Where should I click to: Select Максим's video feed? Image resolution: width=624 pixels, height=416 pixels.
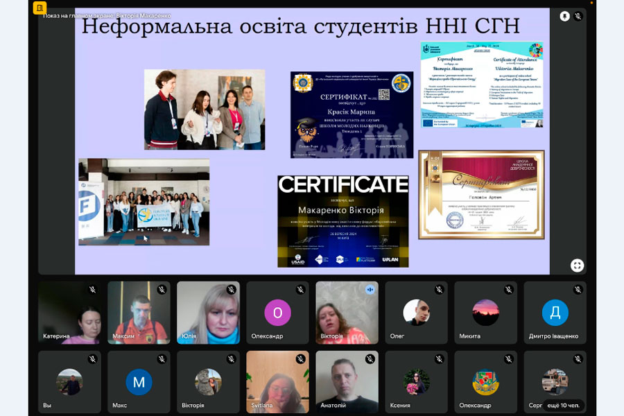(x=139, y=313)
